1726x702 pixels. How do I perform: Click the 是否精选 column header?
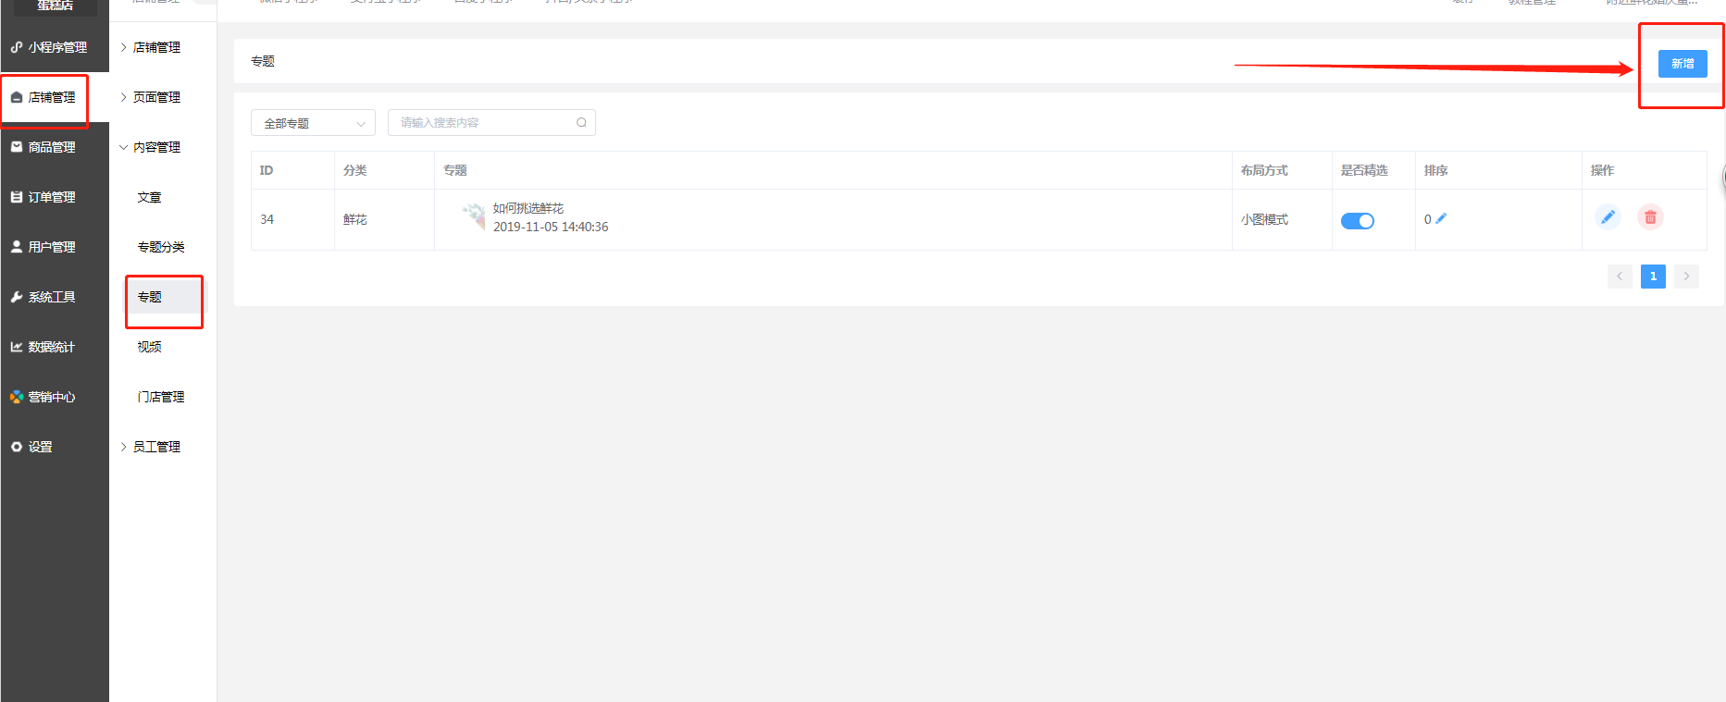pyautogui.click(x=1364, y=170)
